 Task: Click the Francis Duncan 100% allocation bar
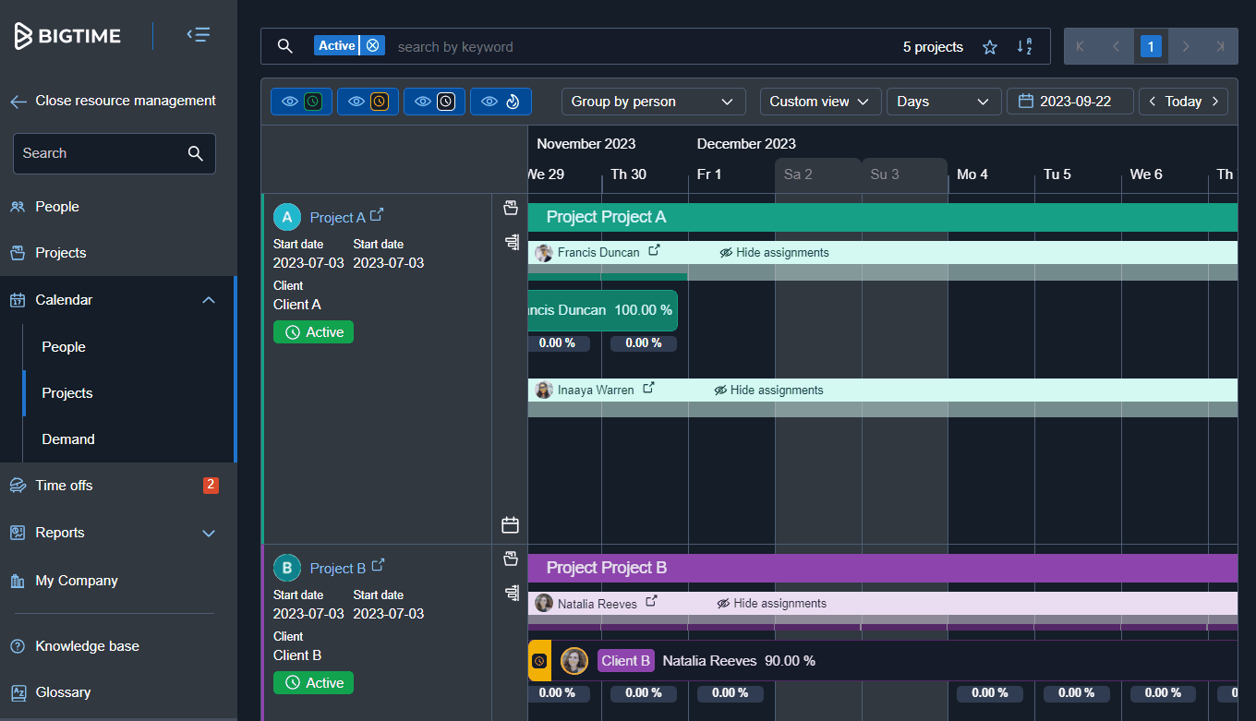point(600,310)
